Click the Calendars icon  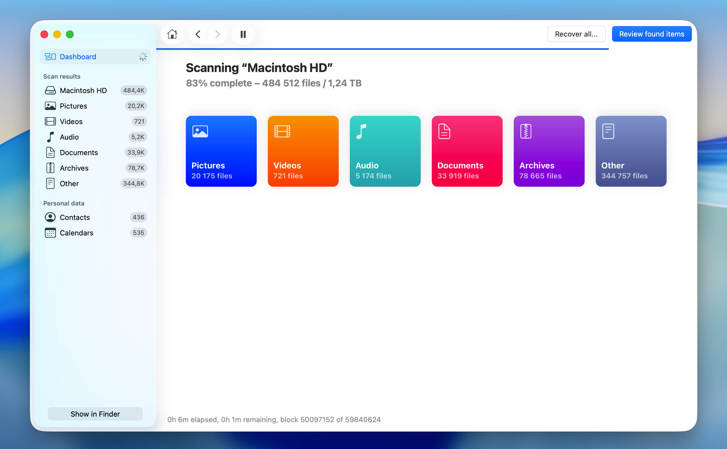click(50, 232)
